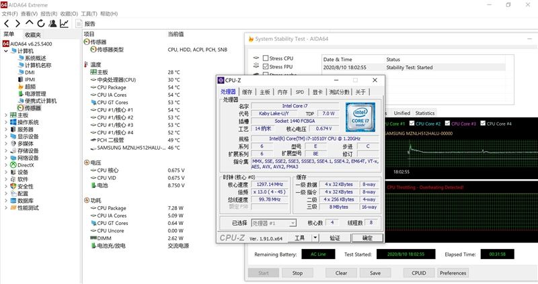Click the 安全性 shield icon in the tree
538x284 pixels.
pos(13,186)
